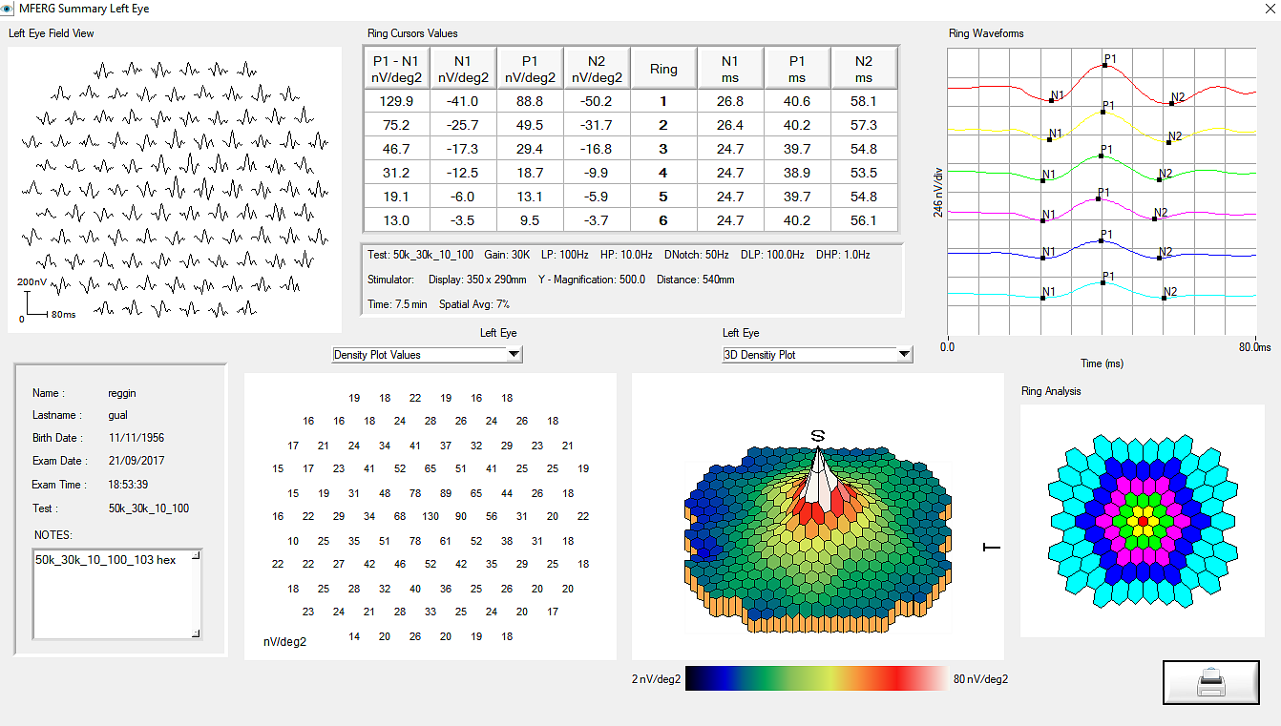Select the 46.7 cell in ring 3 row
This screenshot has width=1281, height=726.
click(396, 149)
